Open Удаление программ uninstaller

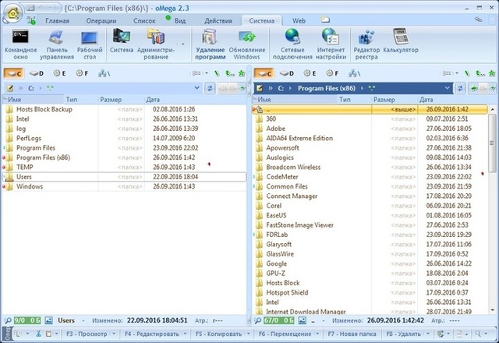pyautogui.click(x=211, y=42)
